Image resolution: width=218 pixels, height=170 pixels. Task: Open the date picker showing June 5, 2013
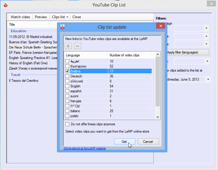[208, 80]
